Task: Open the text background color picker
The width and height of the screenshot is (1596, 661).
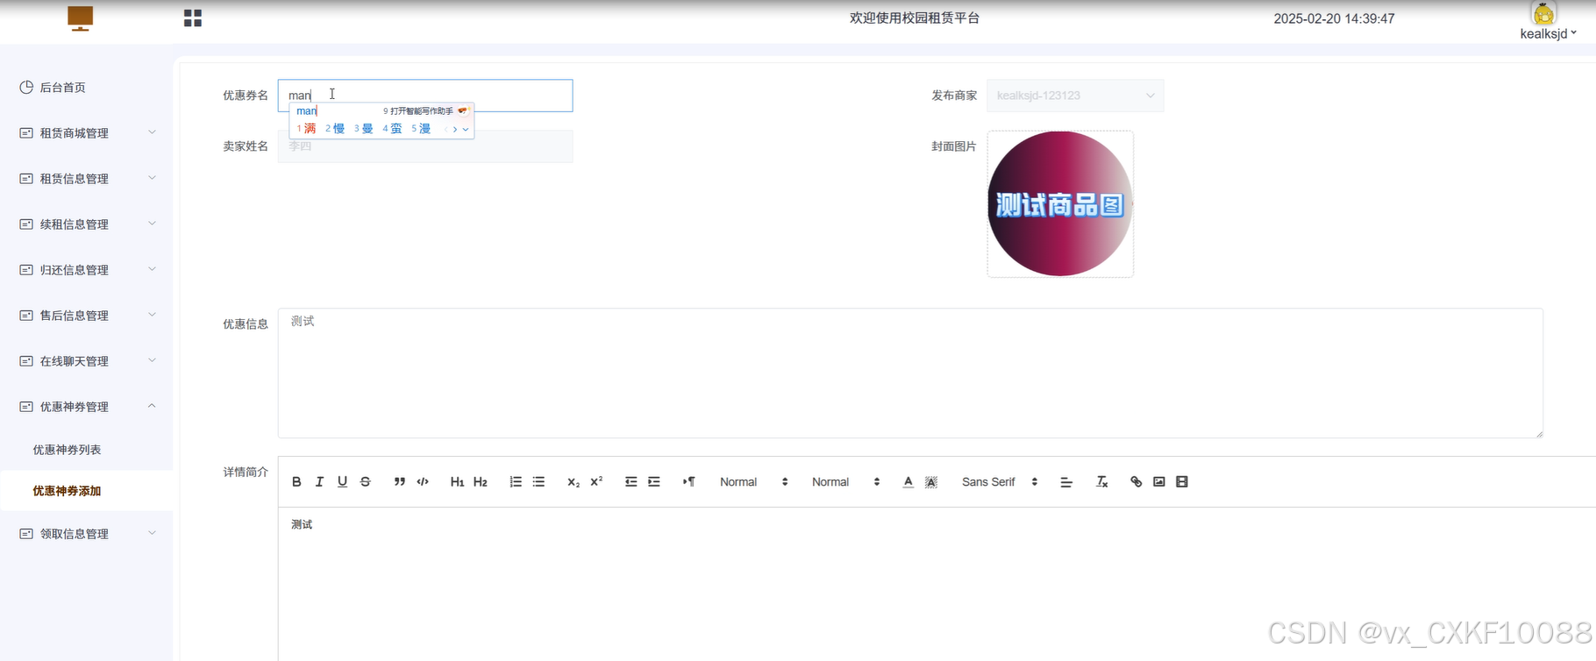Action: pos(931,482)
